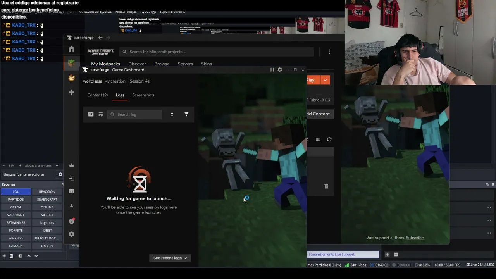
Task: Remove selected scene with trash icon
Action: pyautogui.click(x=12, y=256)
